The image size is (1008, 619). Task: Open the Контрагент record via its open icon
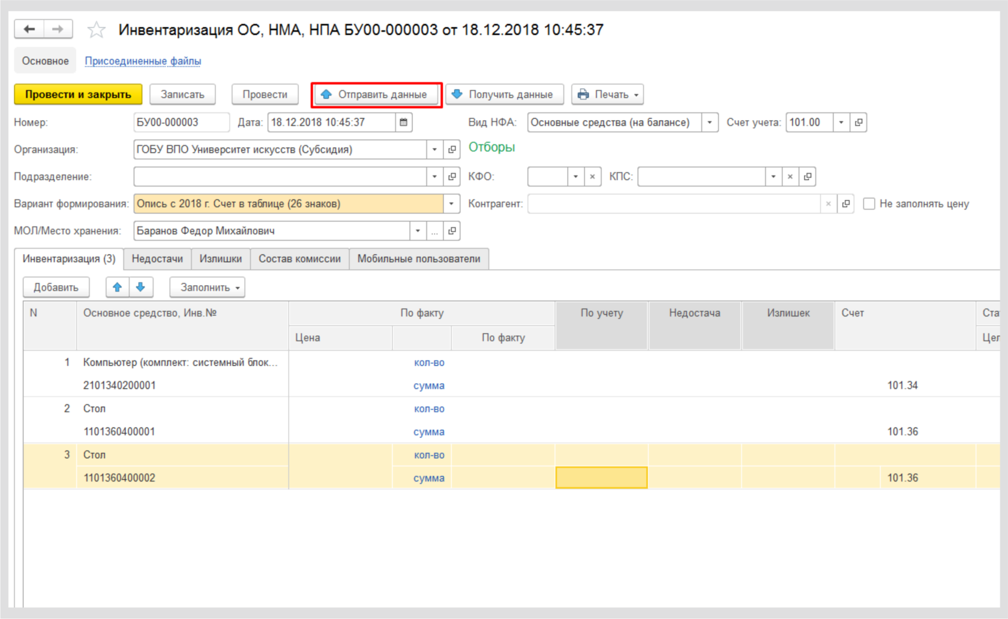tap(846, 204)
